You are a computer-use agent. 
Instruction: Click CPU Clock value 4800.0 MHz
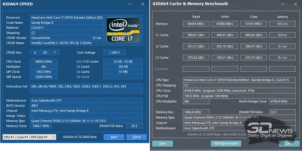click(44, 62)
